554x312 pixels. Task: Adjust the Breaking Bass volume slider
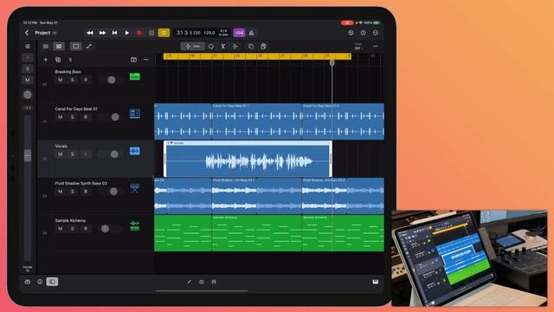[x=111, y=80]
